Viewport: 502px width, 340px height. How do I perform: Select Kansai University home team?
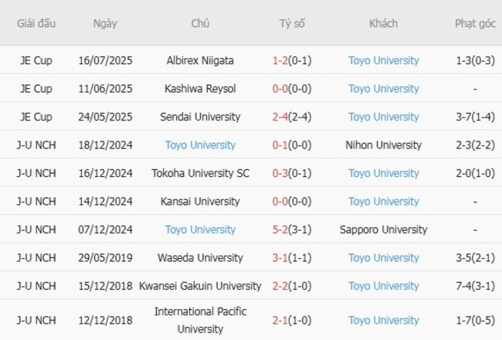(200, 202)
